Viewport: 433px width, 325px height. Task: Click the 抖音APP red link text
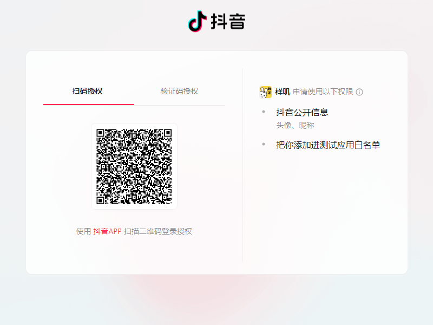[x=107, y=231]
